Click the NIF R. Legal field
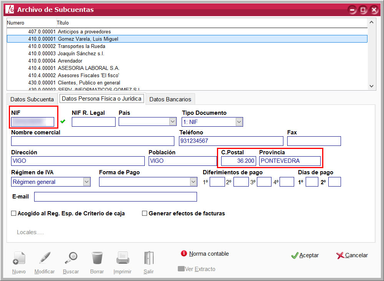The image size is (384, 281). 94,122
